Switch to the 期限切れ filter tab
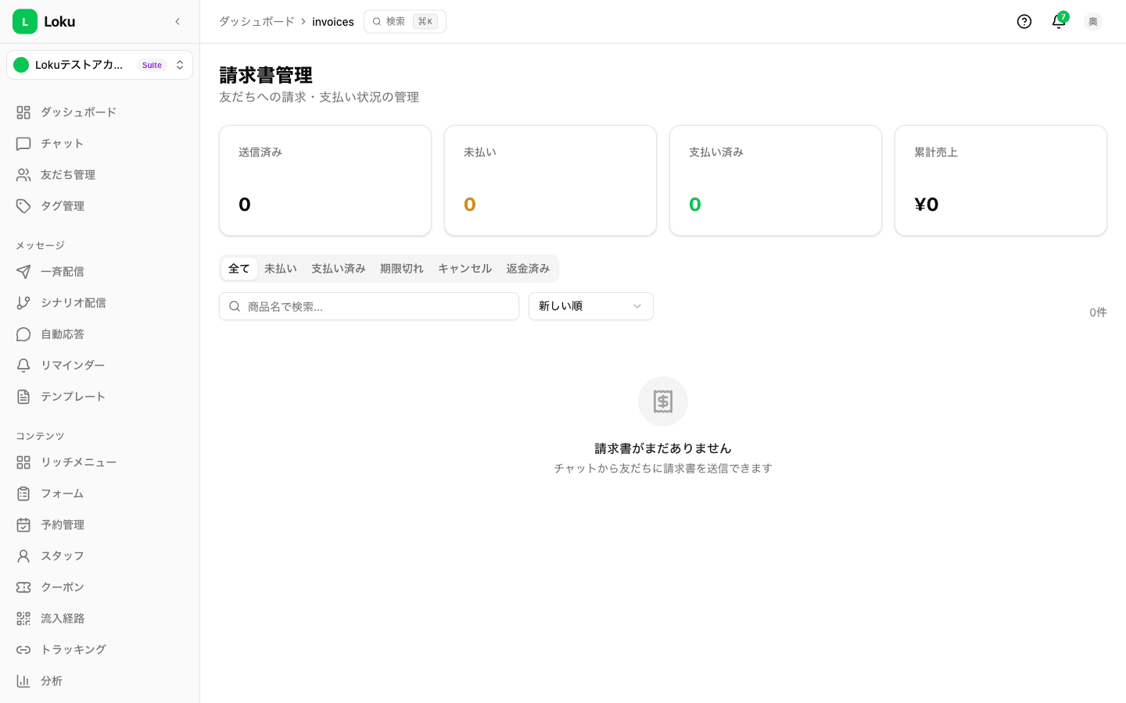 (402, 269)
